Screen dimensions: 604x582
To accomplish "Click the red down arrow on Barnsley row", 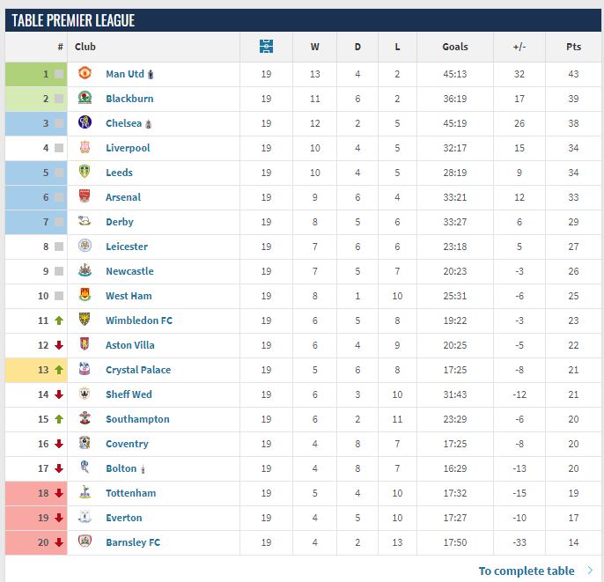I will [x=59, y=542].
